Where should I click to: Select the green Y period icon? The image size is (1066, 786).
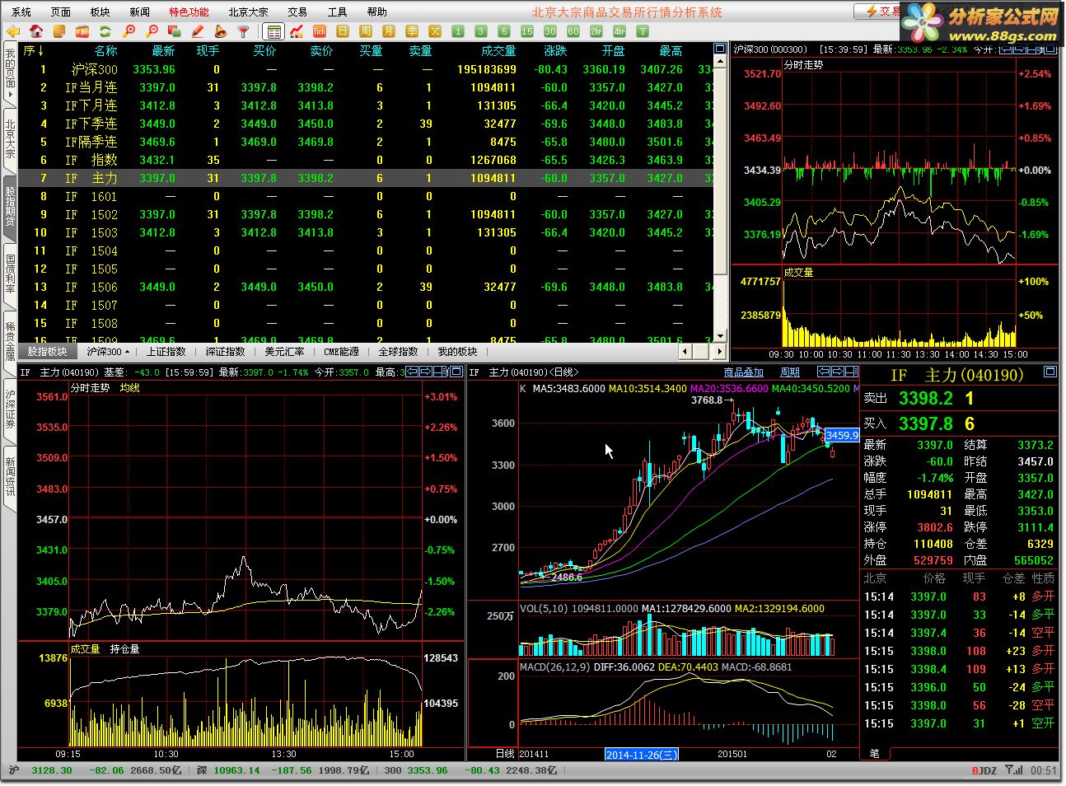pyautogui.click(x=643, y=31)
